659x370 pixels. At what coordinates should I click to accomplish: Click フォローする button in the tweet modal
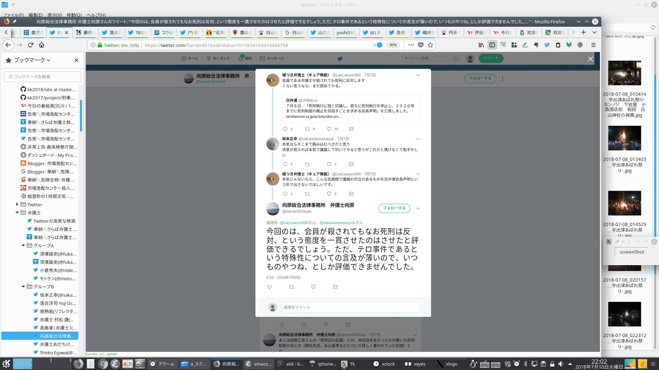coord(394,208)
